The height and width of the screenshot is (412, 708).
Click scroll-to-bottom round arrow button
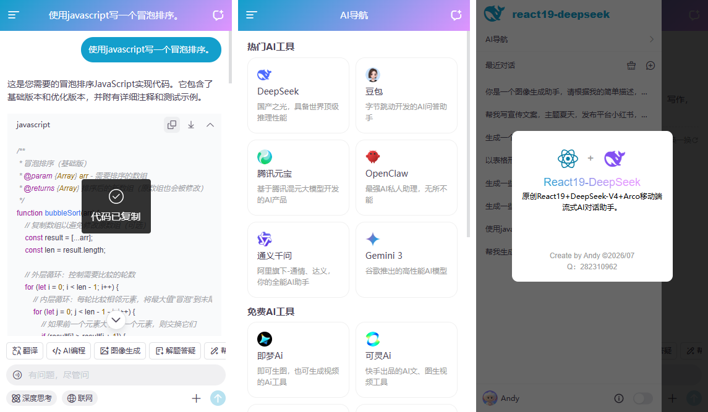click(116, 320)
